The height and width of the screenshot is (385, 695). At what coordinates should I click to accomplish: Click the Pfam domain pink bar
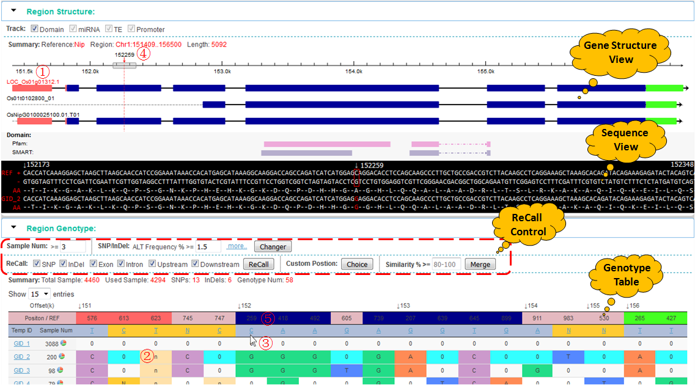click(327, 144)
